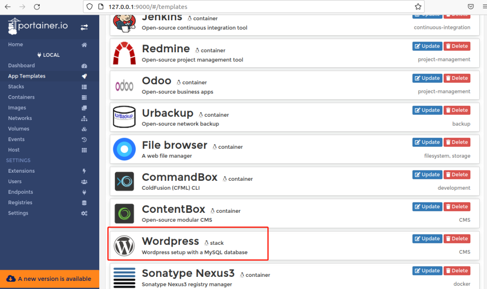Image resolution: width=487 pixels, height=289 pixels.
Task: Reload the page in browser
Action: click(37, 7)
